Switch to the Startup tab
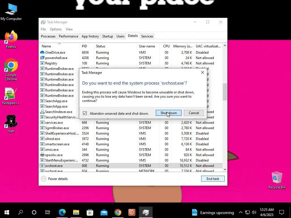The width and height of the screenshot is (291, 218). (108, 36)
